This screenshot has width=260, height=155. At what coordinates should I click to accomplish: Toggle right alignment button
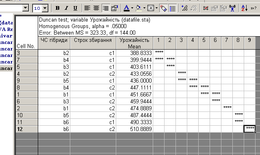point(106,8)
